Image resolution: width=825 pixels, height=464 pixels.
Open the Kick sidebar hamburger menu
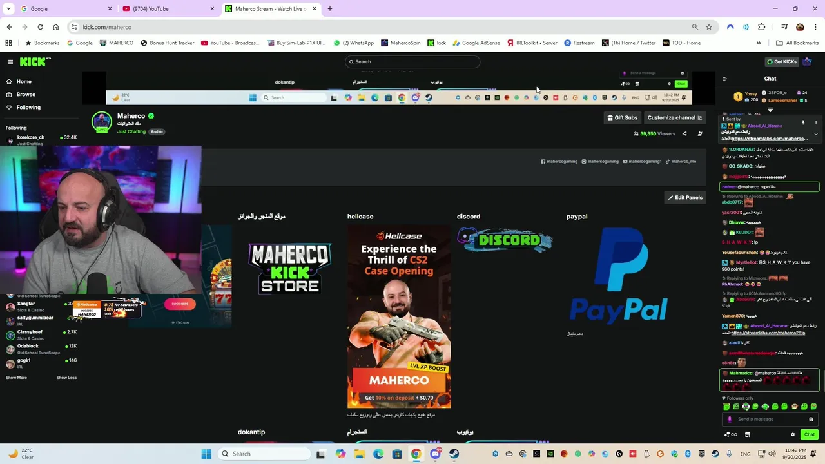10,62
